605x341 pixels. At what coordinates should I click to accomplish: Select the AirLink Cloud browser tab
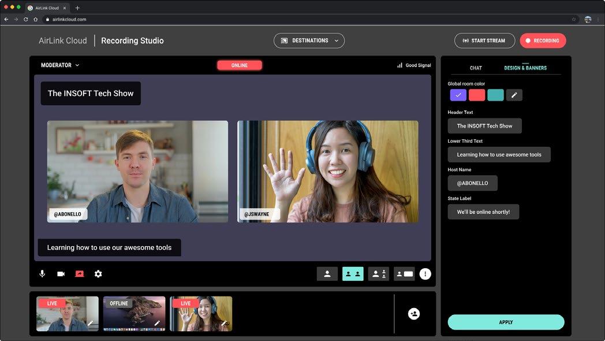[47, 8]
